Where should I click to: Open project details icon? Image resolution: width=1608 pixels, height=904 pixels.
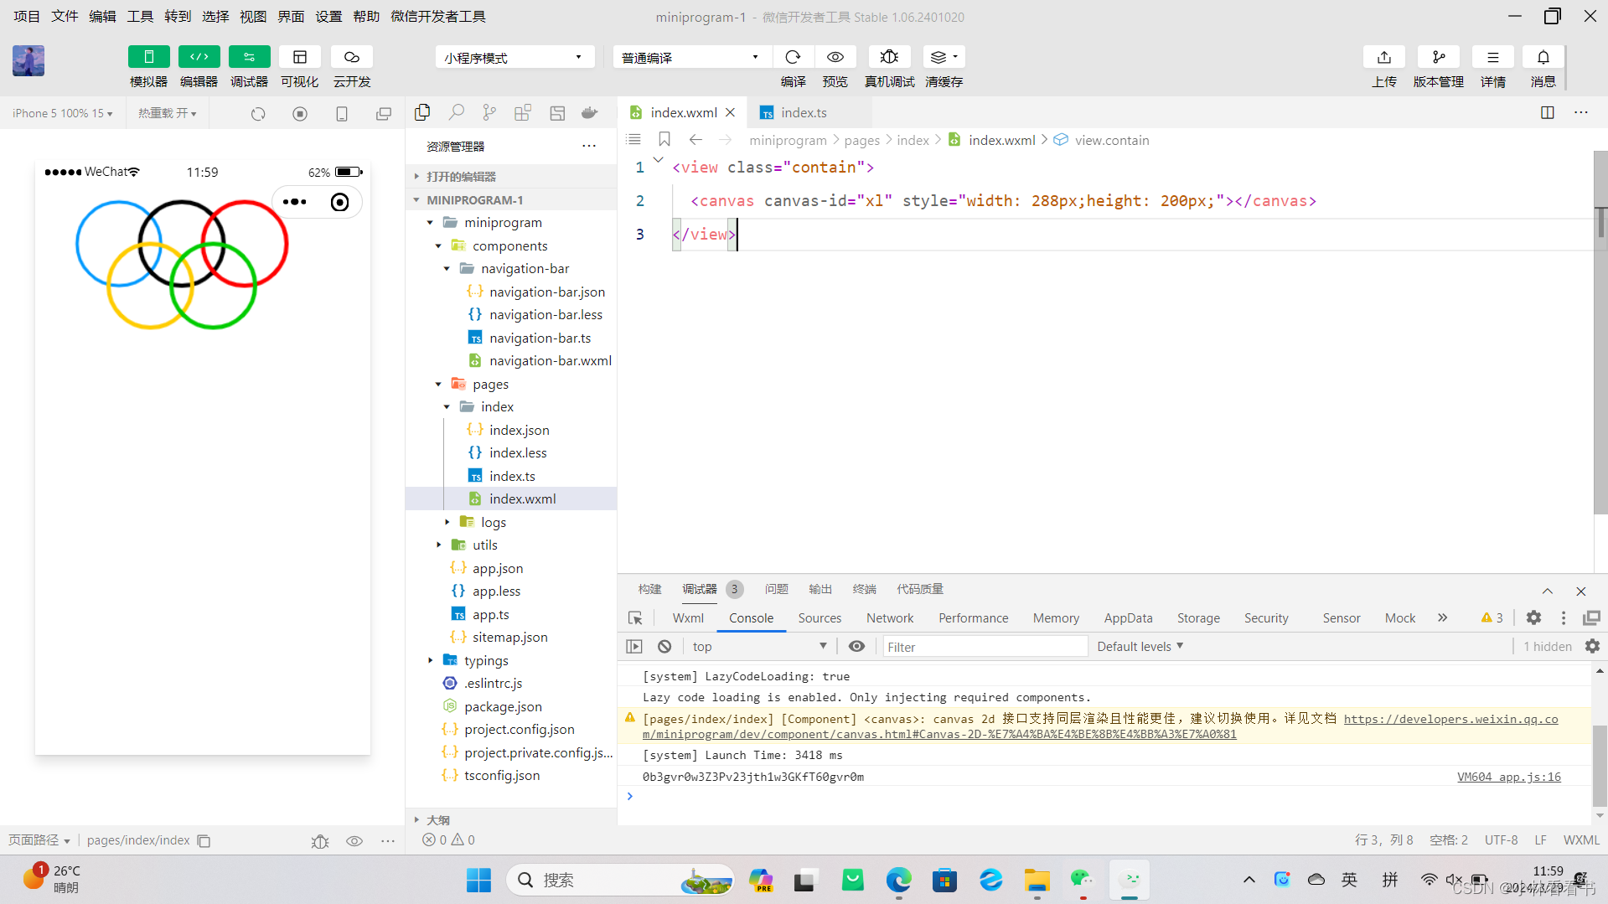1492,57
